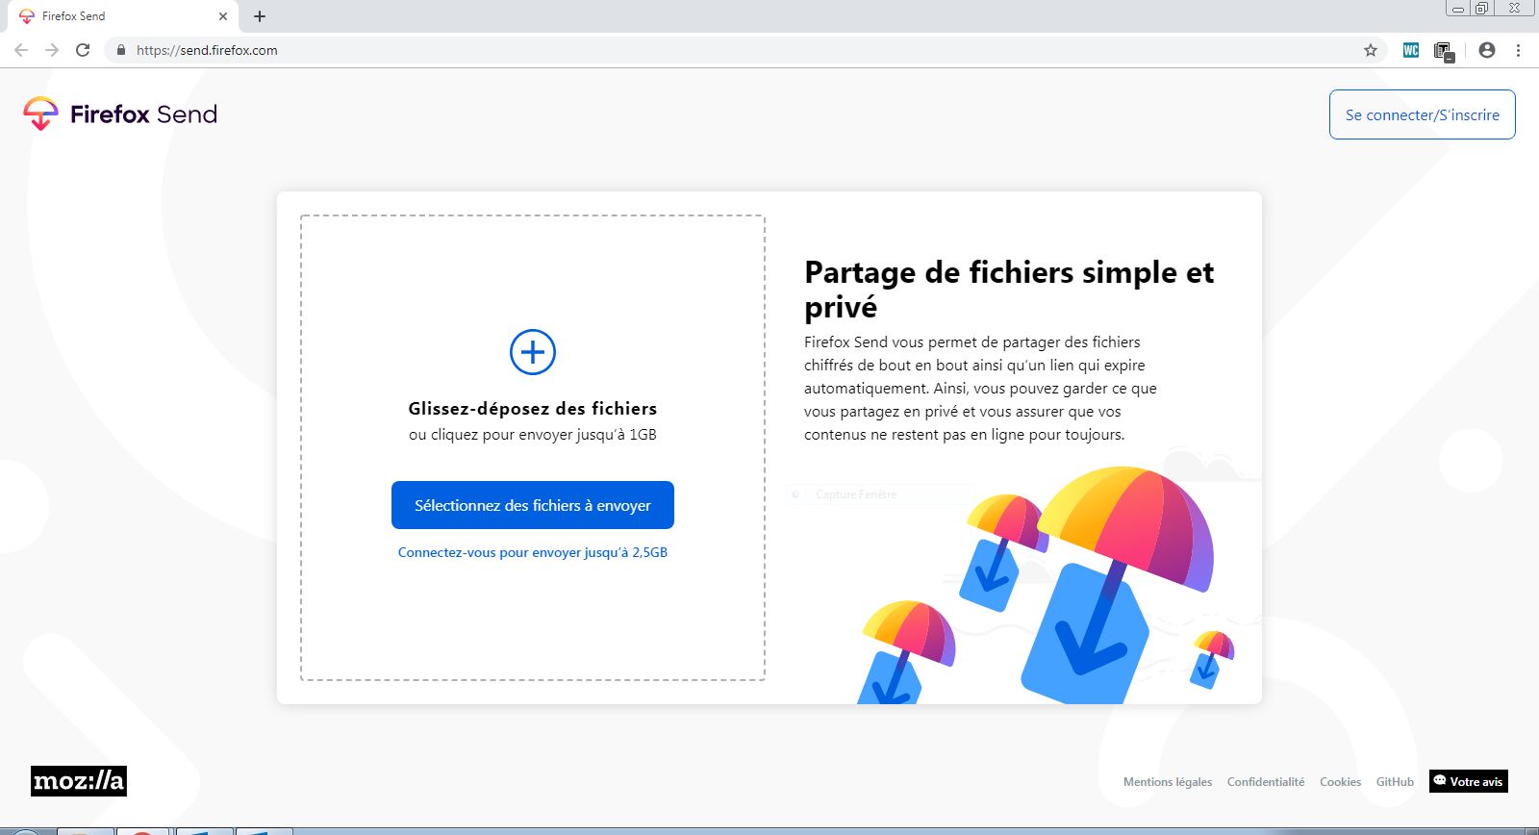Restore the browser window size

(1481, 9)
